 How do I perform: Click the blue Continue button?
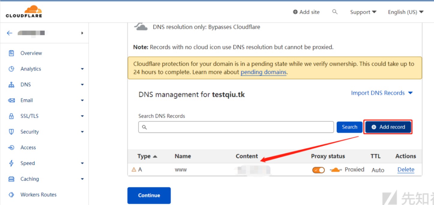(149, 195)
